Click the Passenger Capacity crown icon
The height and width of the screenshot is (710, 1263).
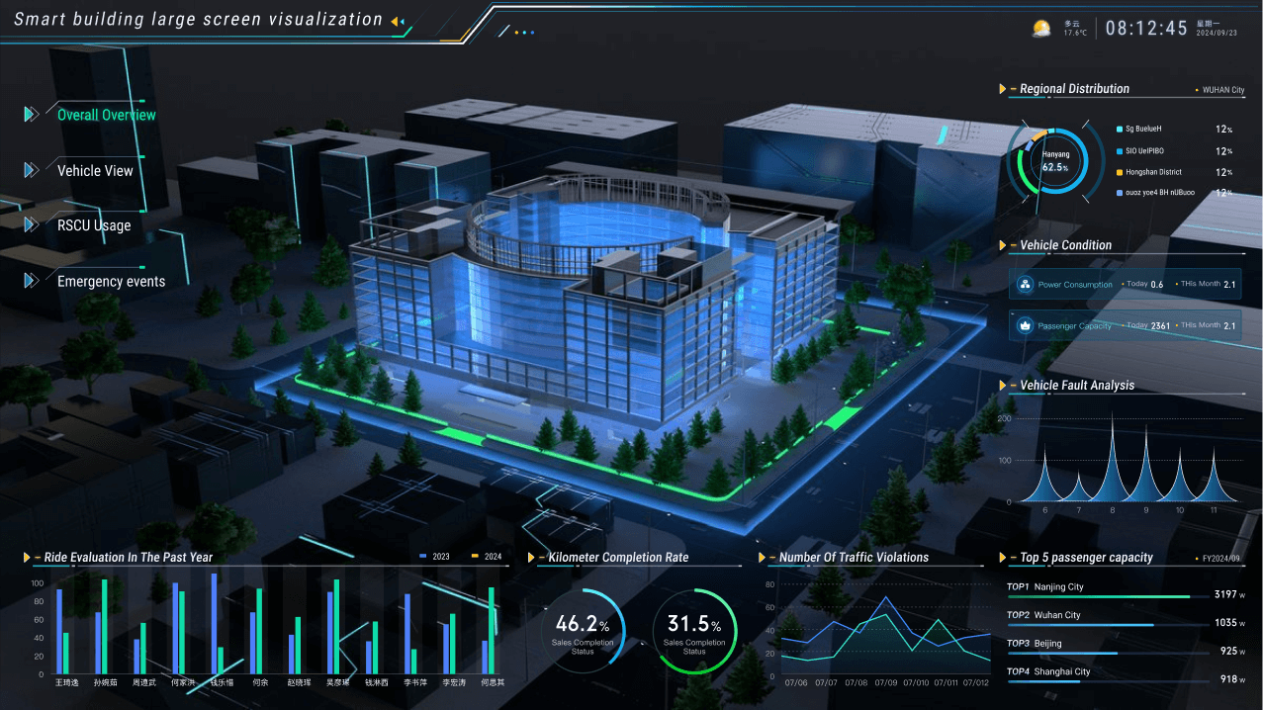(1024, 325)
